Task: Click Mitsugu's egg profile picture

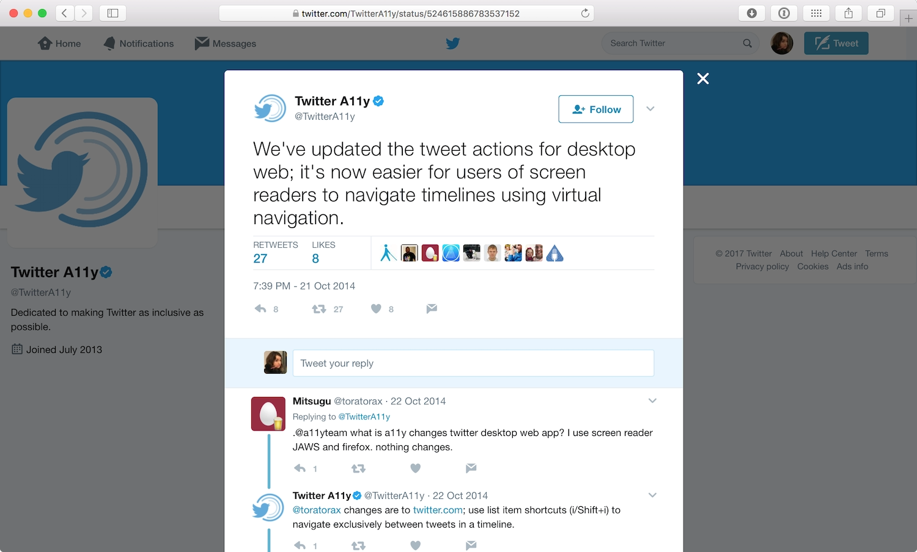Action: (x=268, y=413)
